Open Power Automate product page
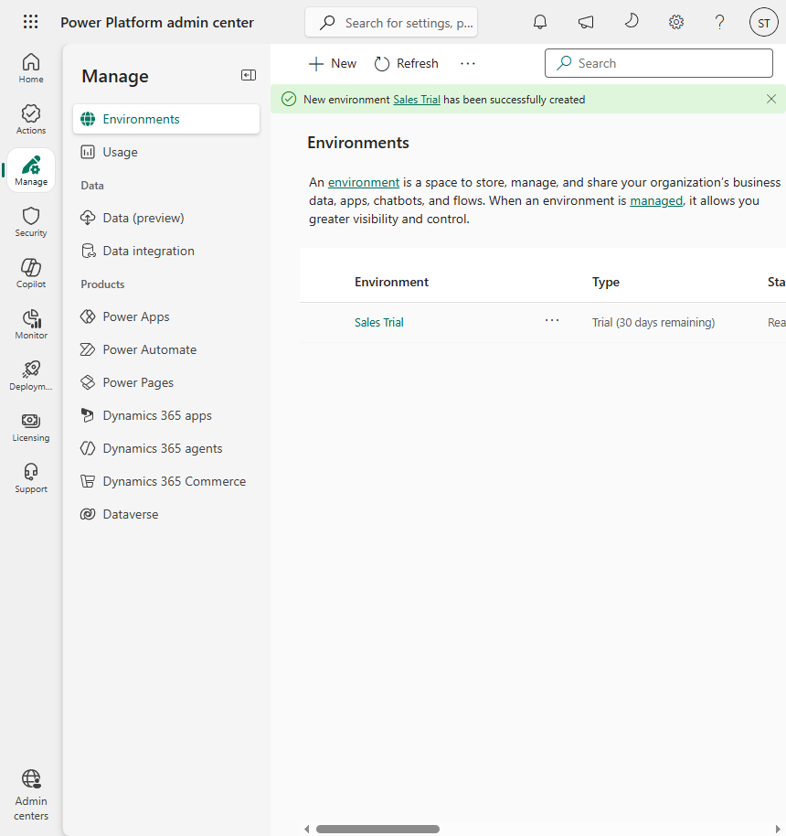The image size is (786, 836). point(166,349)
